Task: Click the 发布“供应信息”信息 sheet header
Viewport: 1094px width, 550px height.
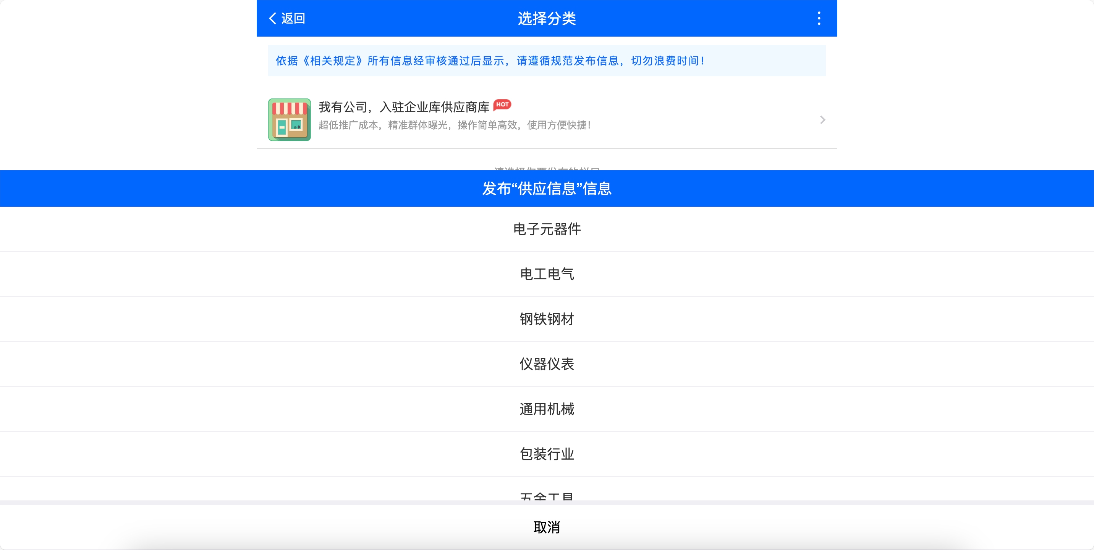Action: [547, 188]
